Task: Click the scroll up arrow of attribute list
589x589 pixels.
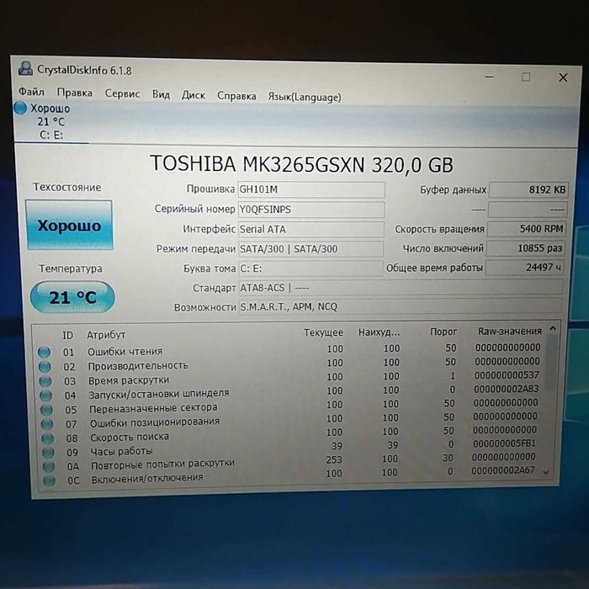Action: point(553,329)
